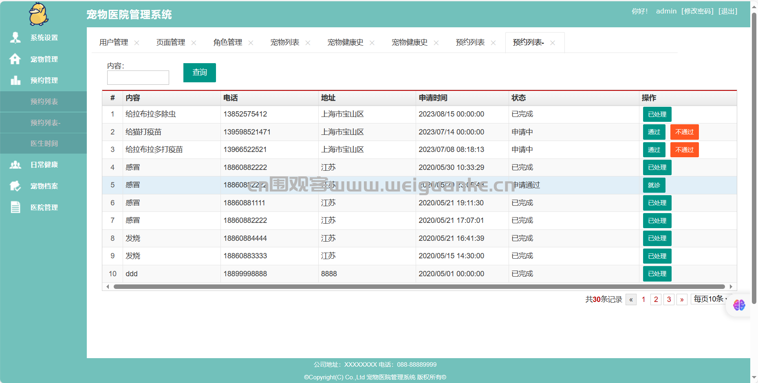Close the 宠物列表 tab
The width and height of the screenshot is (758, 383).
(x=308, y=43)
